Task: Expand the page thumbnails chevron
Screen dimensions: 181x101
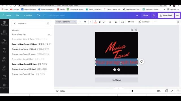Action: 118,88
